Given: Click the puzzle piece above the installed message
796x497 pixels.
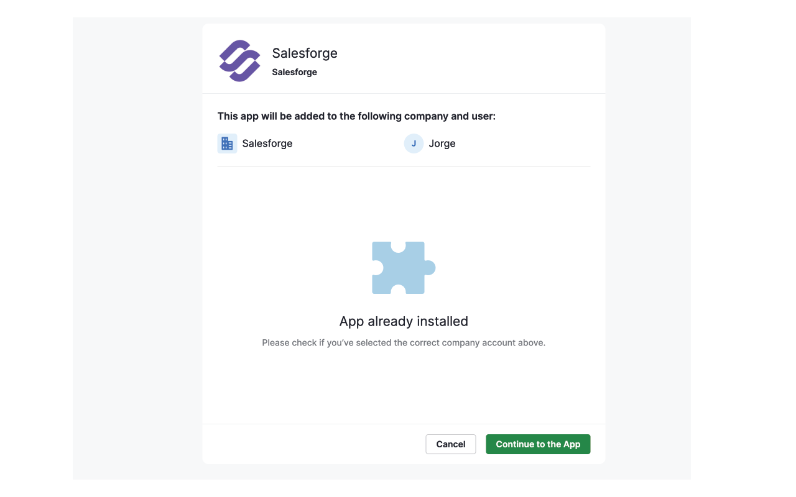Looking at the screenshot, I should 403,267.
